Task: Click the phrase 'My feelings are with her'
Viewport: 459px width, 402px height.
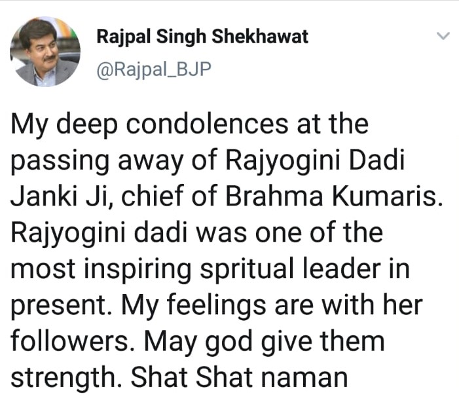Action: 272,306
